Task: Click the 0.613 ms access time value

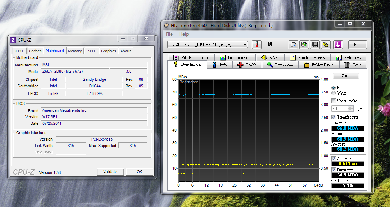Action: [x=348, y=164]
